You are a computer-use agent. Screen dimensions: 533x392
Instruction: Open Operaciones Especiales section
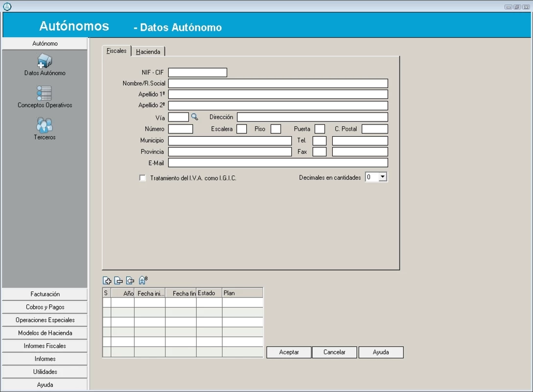coord(45,320)
